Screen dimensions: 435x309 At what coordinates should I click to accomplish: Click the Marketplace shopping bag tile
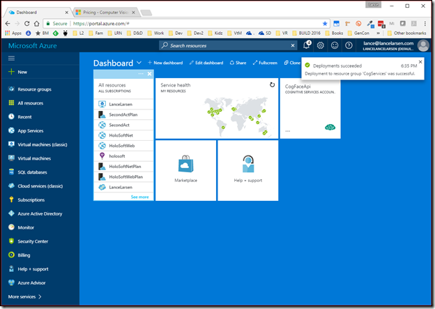(185, 170)
